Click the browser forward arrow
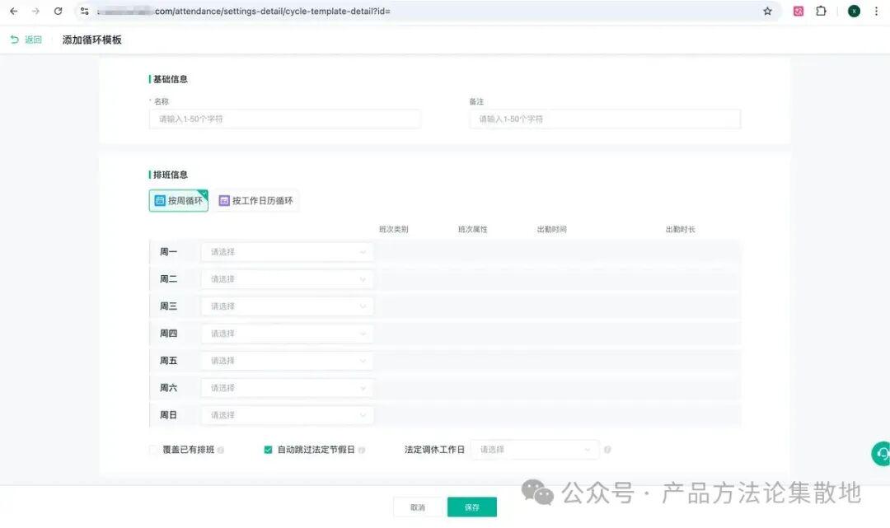The height and width of the screenshot is (528, 890). 35,12
